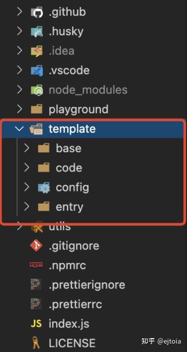Click the npm icon beside .npmrc

point(36,265)
